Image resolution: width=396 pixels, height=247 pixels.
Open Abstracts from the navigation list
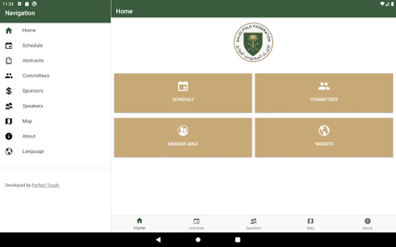coord(55,61)
